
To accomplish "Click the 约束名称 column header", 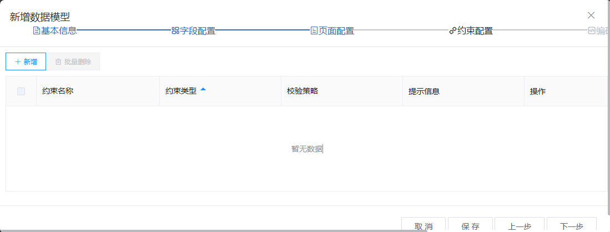I will [x=58, y=91].
